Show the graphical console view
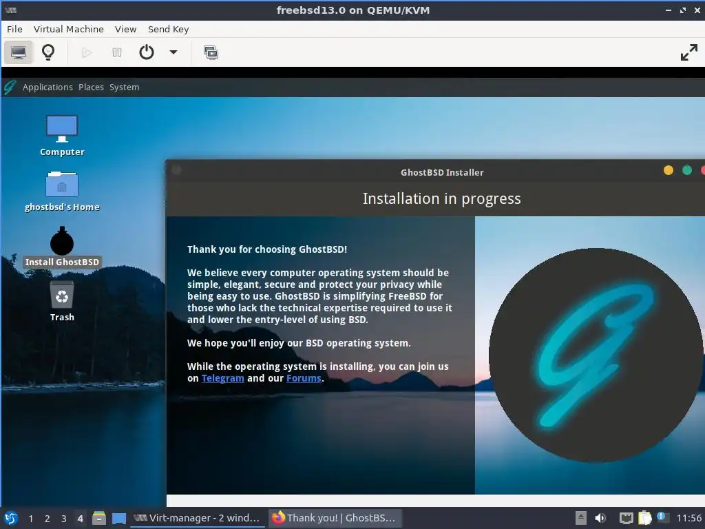Screen dimensions: 705x529 (19, 52)
